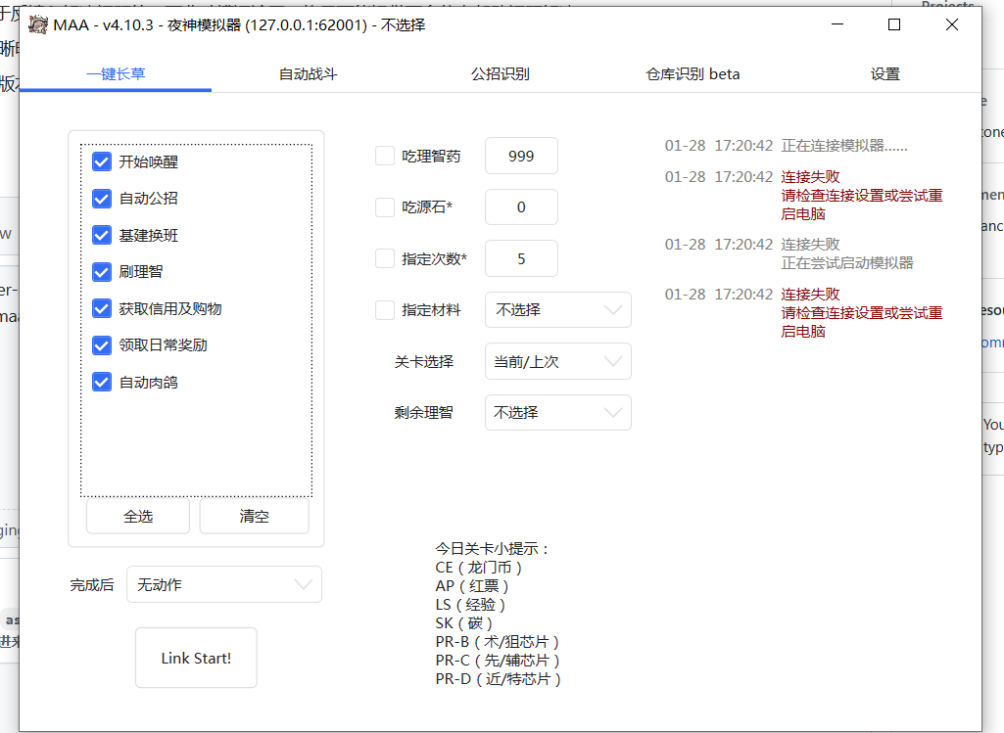Click the 全选 button

click(138, 516)
